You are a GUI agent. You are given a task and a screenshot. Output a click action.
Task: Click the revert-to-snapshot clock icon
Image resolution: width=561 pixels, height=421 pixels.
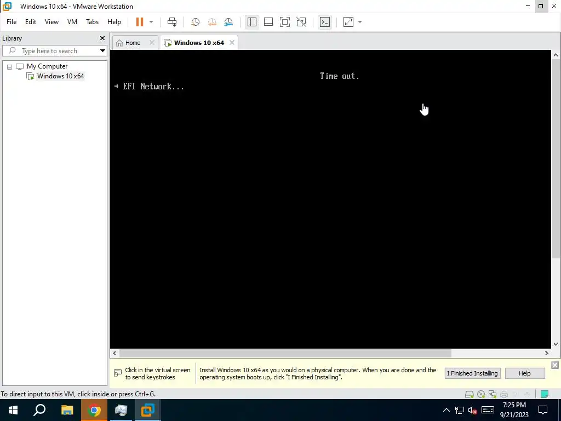coord(212,22)
